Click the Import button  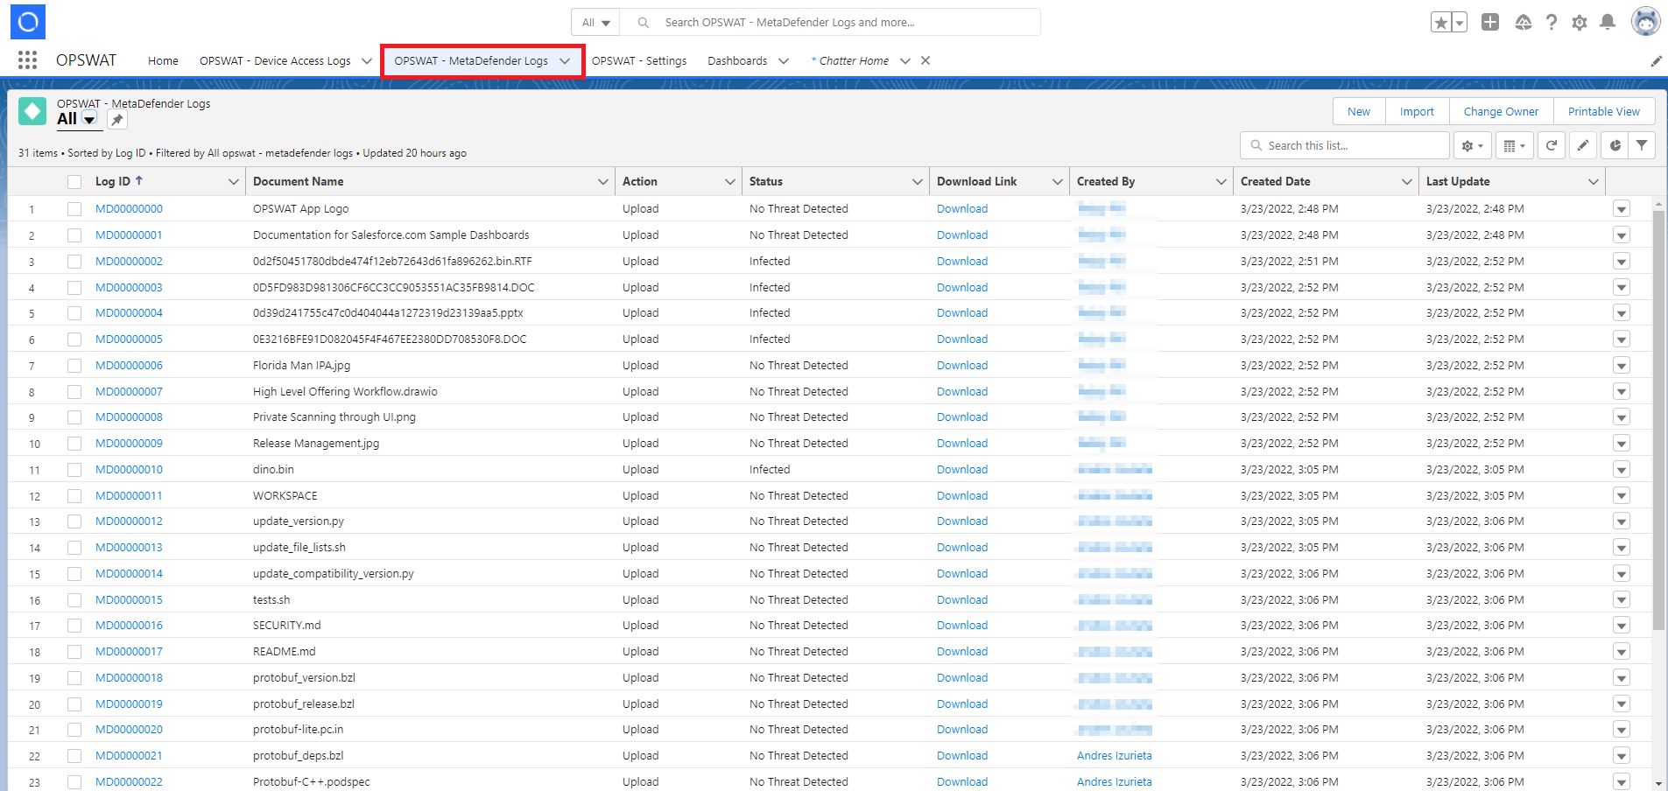1417,111
